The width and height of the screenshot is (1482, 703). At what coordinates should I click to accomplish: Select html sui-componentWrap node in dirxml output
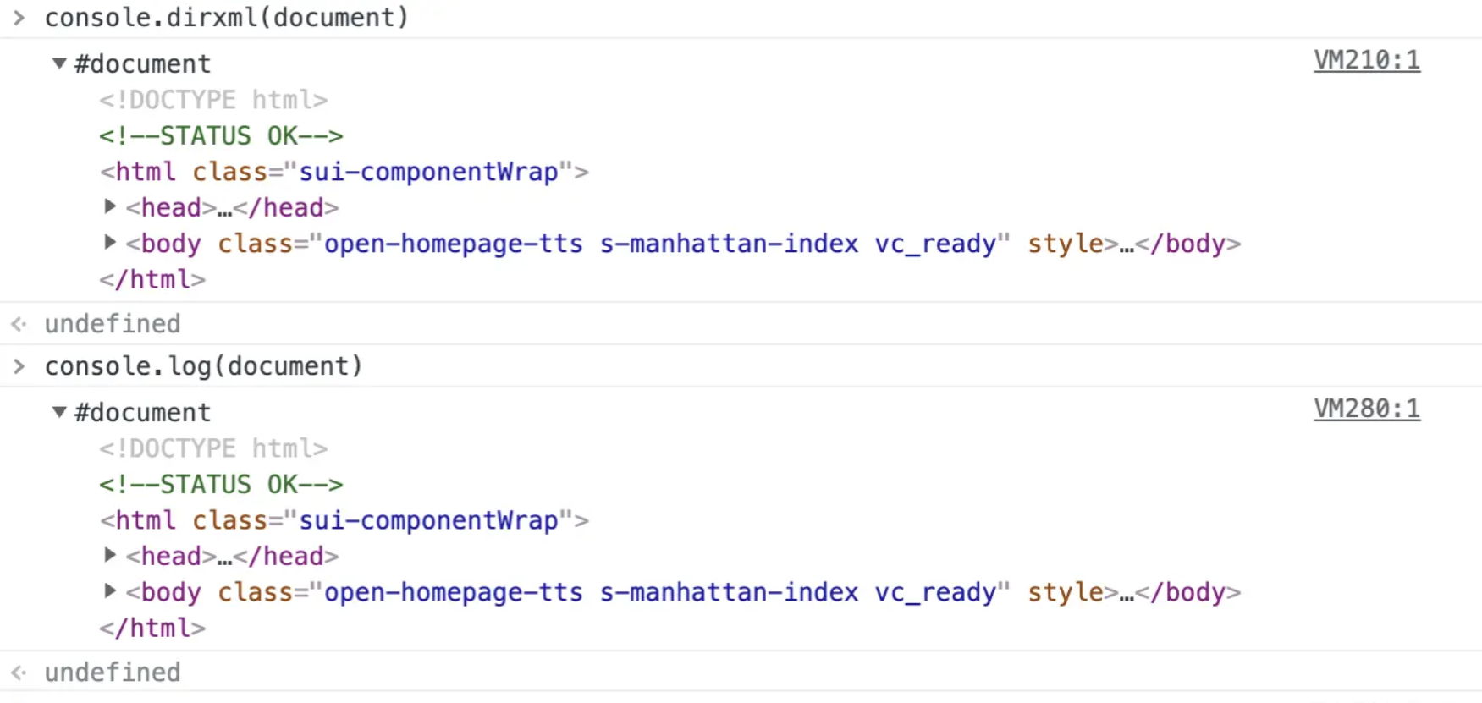344,172
